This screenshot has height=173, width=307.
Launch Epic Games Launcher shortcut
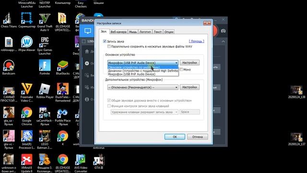[x=45, y=46]
